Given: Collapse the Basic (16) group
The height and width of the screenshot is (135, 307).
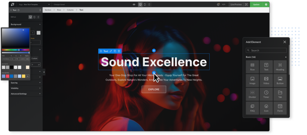Looking at the screenshot, I should (x=266, y=57).
